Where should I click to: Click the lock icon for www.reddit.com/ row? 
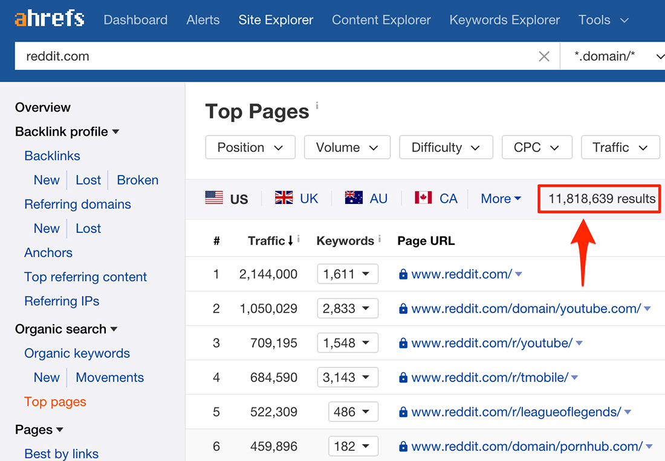pyautogui.click(x=403, y=275)
